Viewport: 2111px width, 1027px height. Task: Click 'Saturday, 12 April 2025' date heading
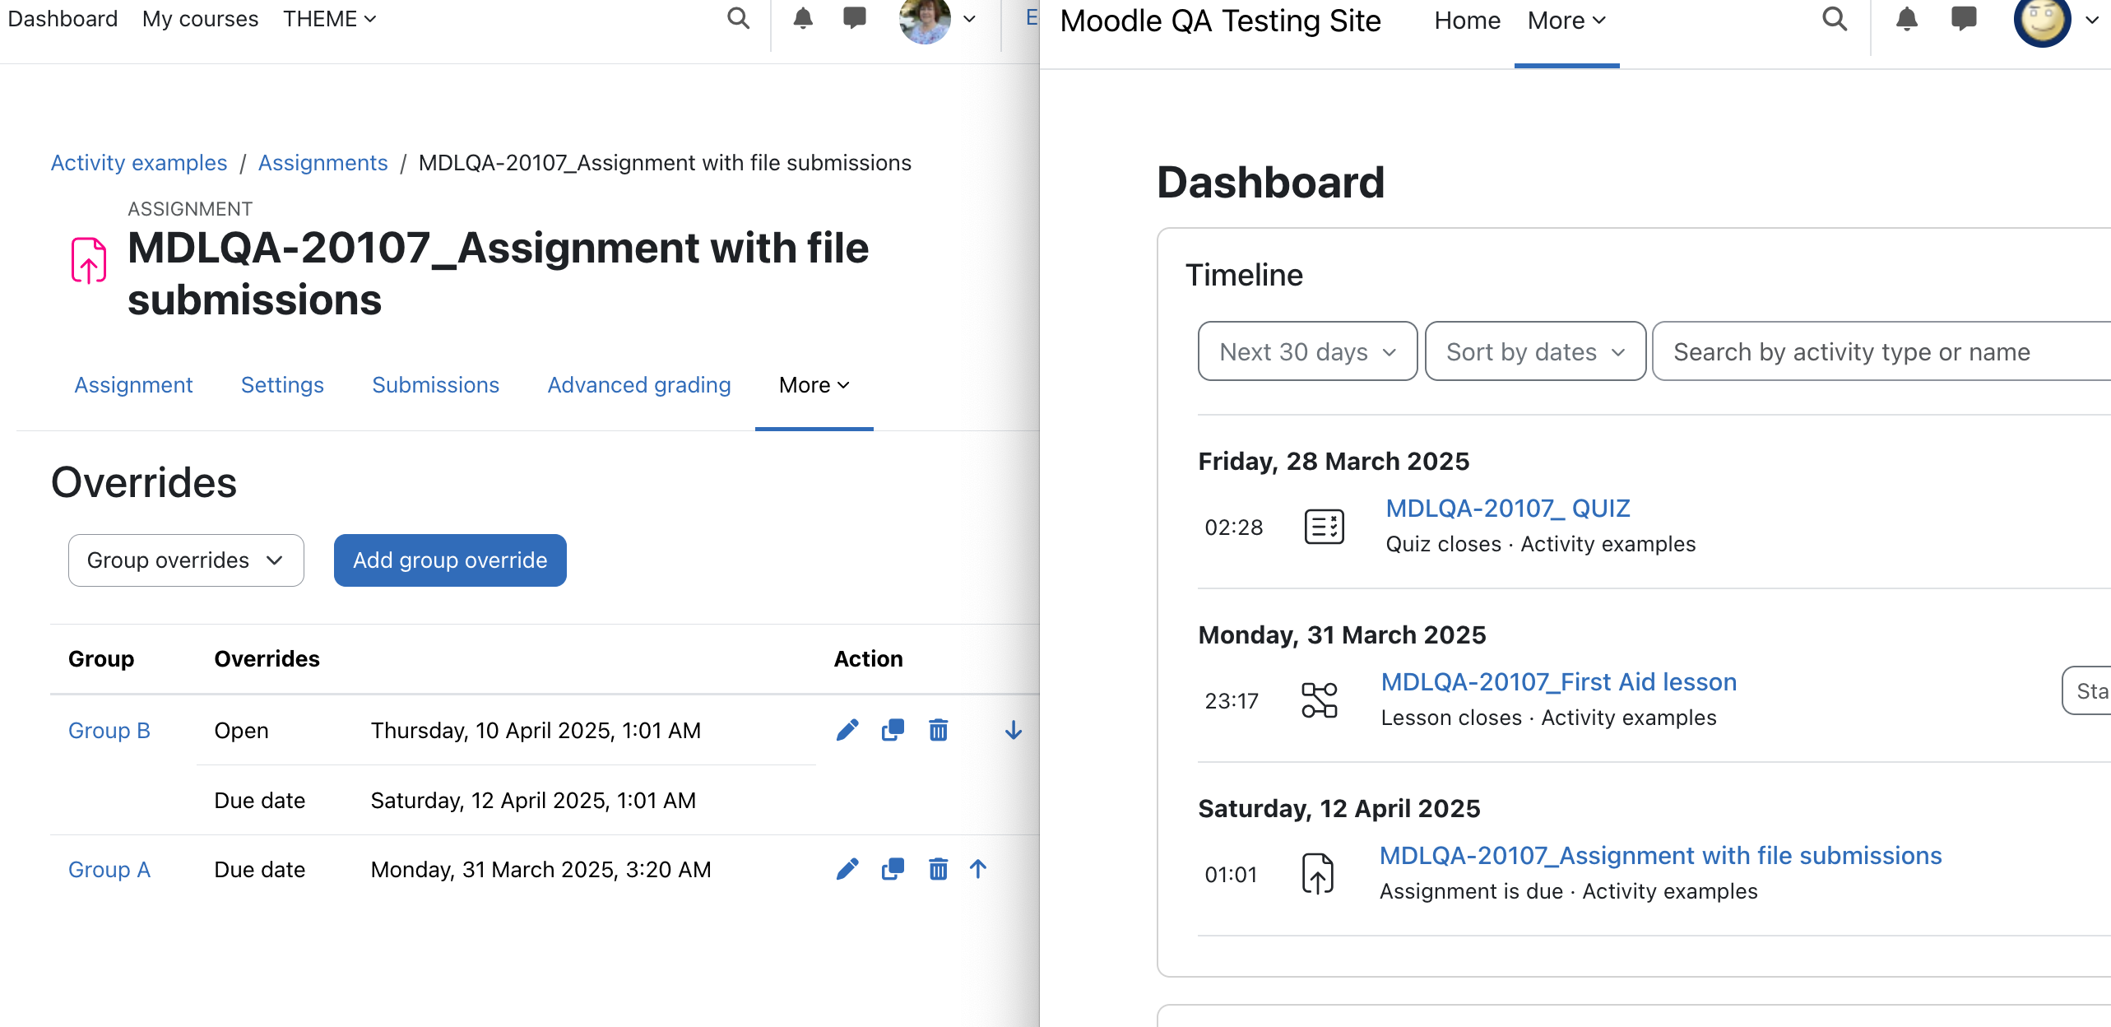[1339, 809]
